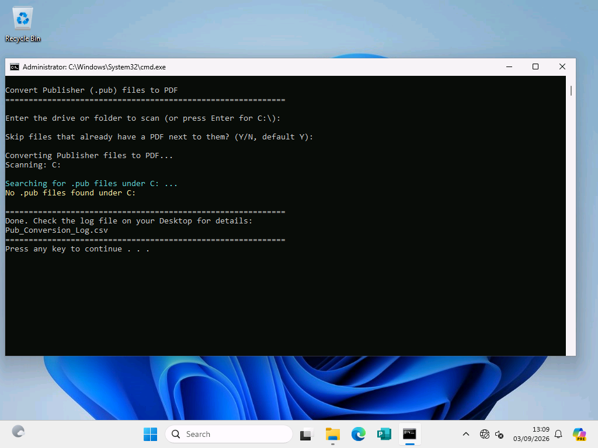Open File Explorer from taskbar
This screenshot has height=448, width=598.
(332, 434)
